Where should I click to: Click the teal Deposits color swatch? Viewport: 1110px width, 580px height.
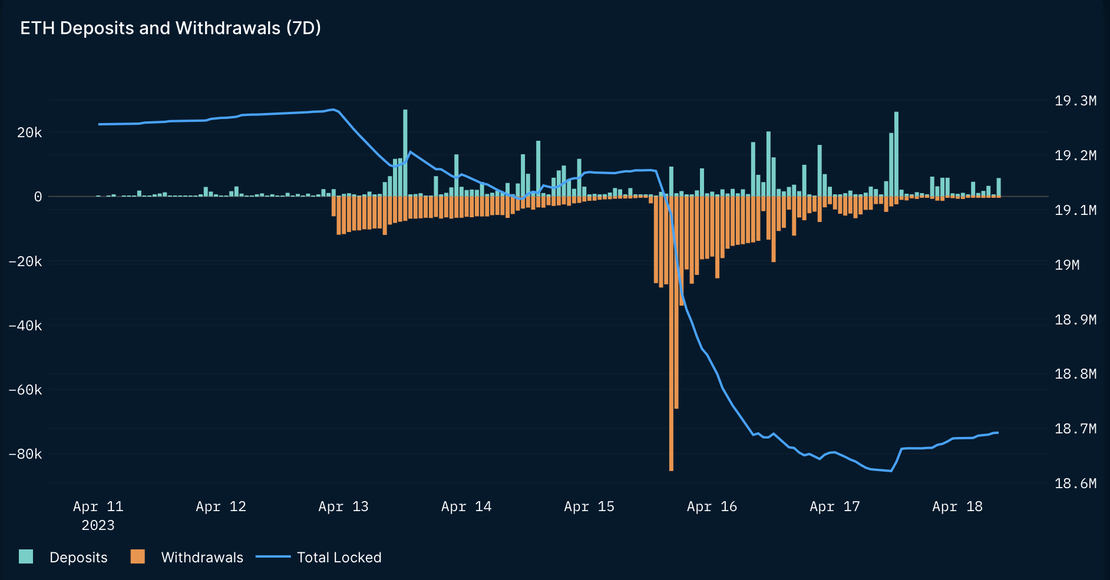coord(26,556)
